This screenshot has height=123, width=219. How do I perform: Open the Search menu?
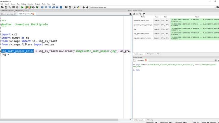(x=7, y=4)
